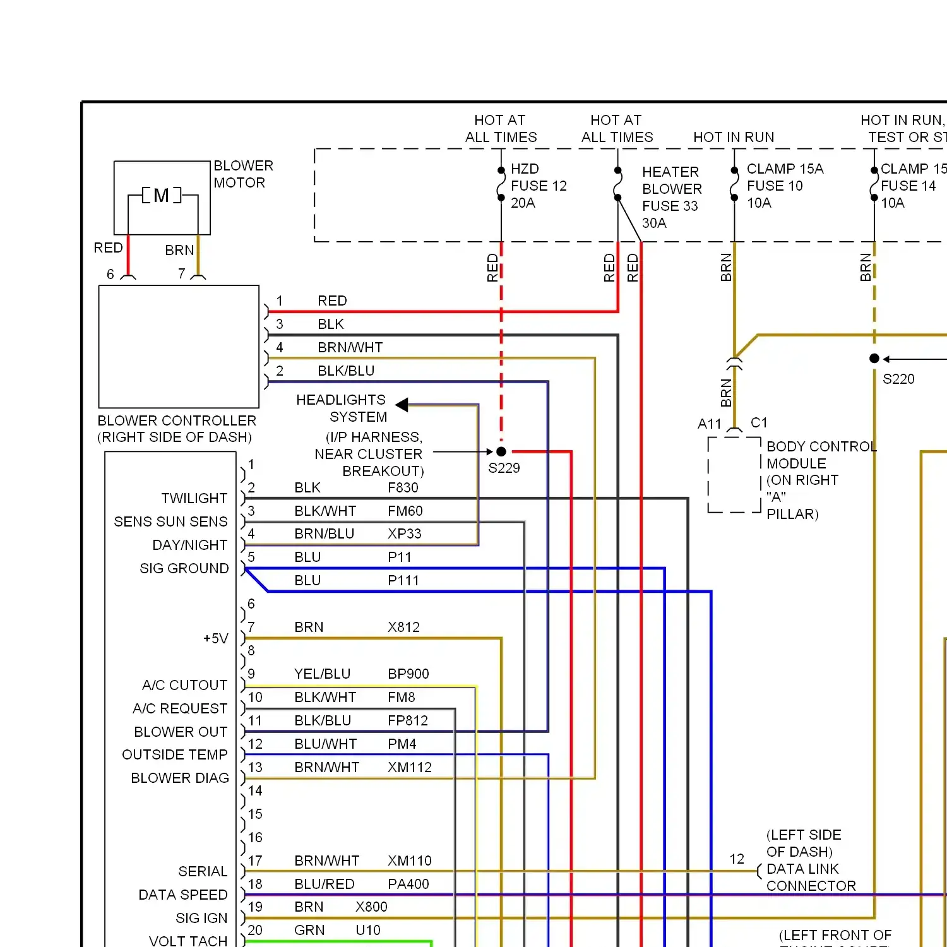
Task: Click the A11 connector pin label
Action: click(709, 424)
